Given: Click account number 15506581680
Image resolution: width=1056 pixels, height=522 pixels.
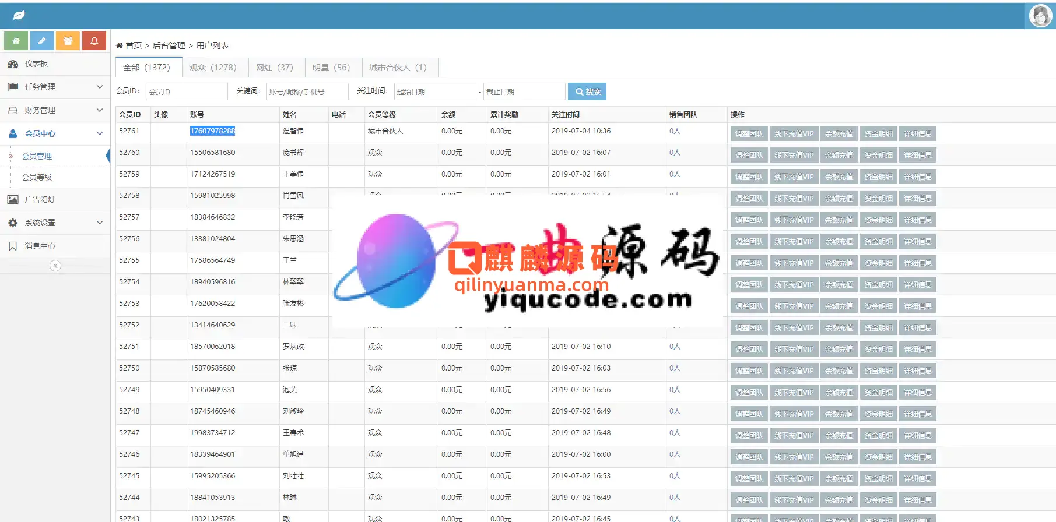Looking at the screenshot, I should tap(212, 153).
